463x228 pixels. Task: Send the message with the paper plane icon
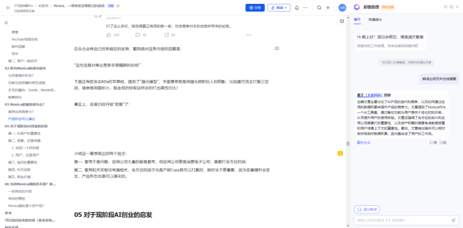coord(453,220)
